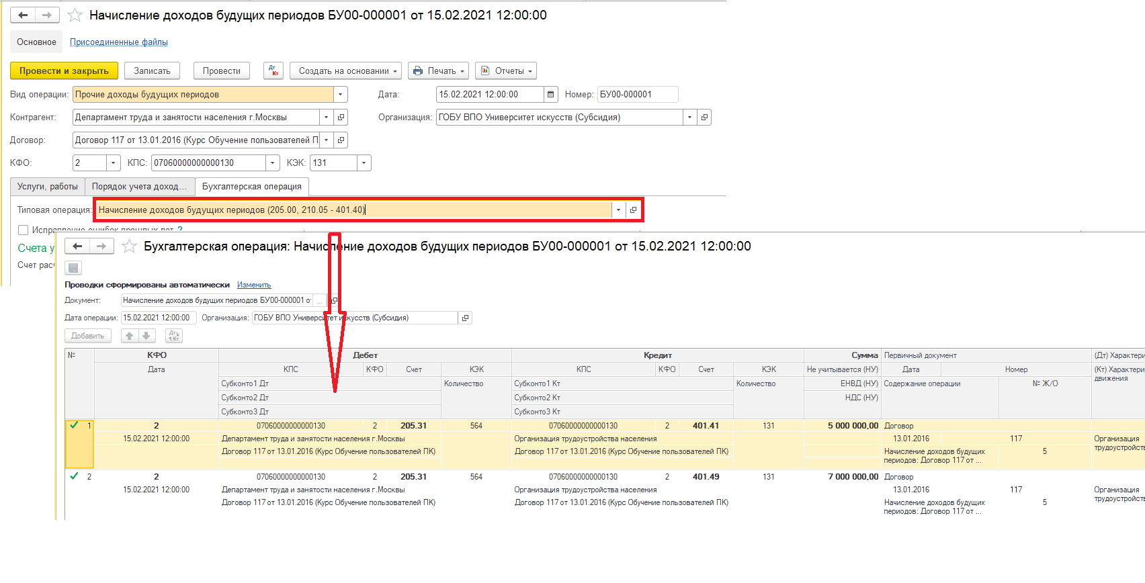The width and height of the screenshot is (1145, 583).
Task: Click the open button beside the Договор field
Action: [x=341, y=140]
